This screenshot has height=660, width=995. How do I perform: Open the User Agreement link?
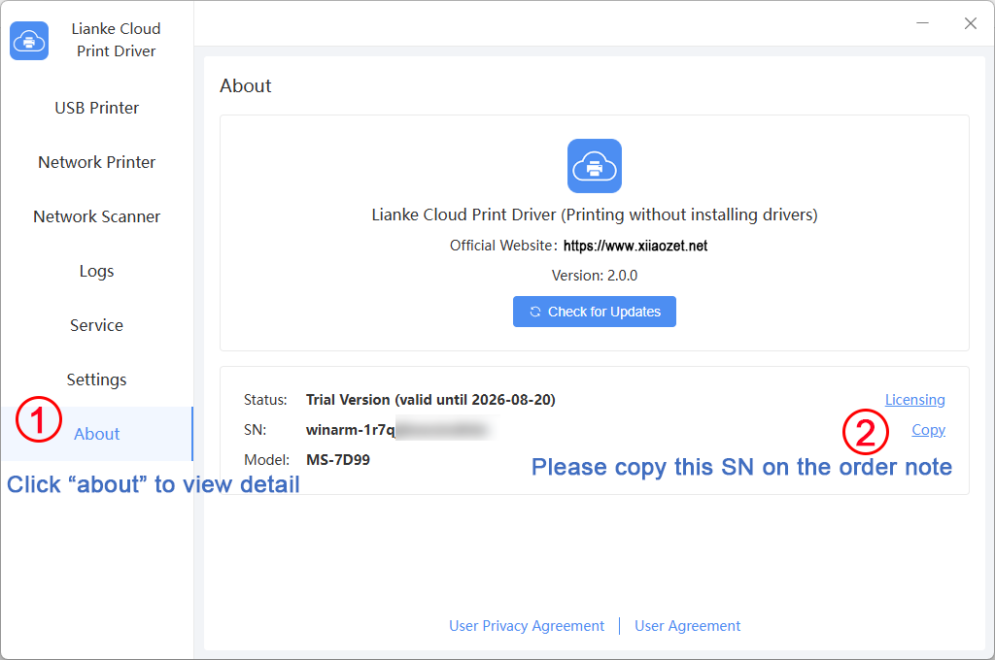click(687, 626)
